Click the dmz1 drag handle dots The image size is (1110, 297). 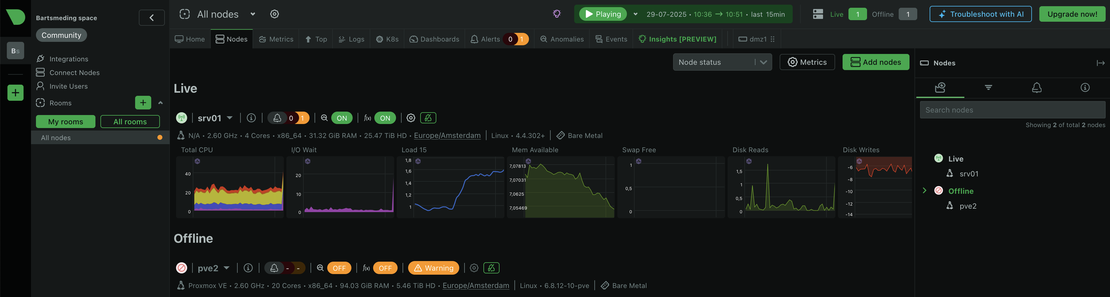[773, 39]
